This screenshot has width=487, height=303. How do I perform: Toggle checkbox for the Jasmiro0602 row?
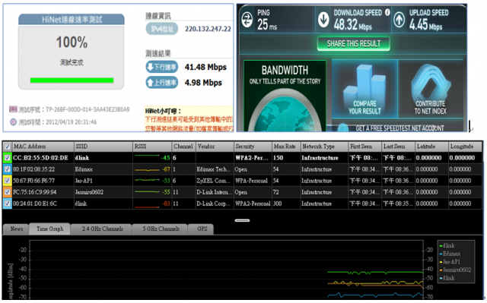coord(7,192)
